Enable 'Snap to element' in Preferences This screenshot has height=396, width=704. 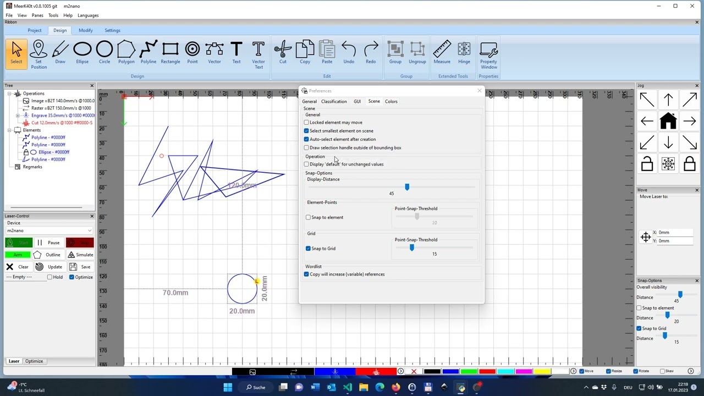pyautogui.click(x=308, y=217)
